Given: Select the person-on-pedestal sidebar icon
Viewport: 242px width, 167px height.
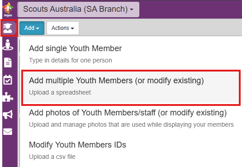Looking at the screenshot, I should [x=8, y=45].
